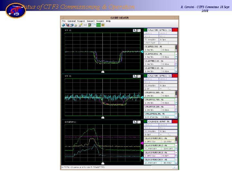This screenshot has width=232, height=174.
Task: Select channel CE.SCOPE01CH01-AS in bottom scope
Action: click(x=159, y=138)
